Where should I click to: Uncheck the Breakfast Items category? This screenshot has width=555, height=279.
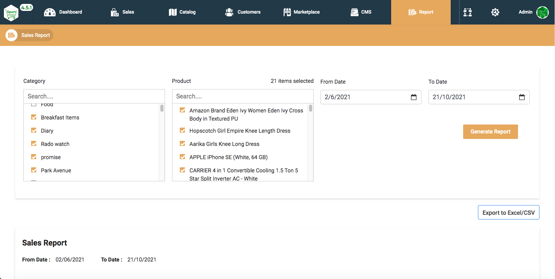(x=34, y=117)
